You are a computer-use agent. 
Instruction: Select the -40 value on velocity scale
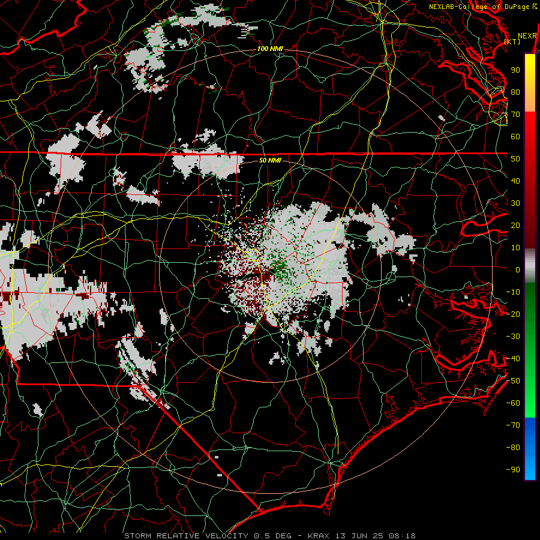coord(513,359)
